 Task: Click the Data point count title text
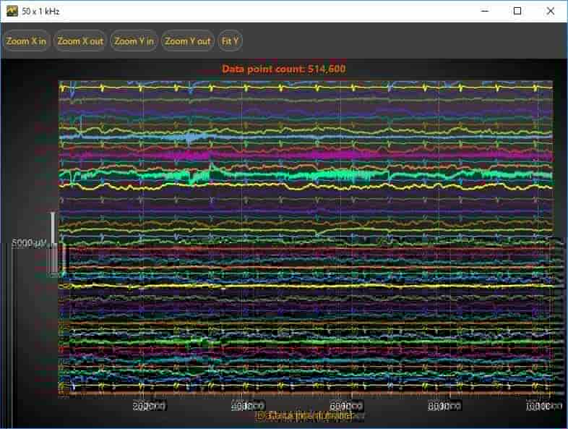(283, 69)
